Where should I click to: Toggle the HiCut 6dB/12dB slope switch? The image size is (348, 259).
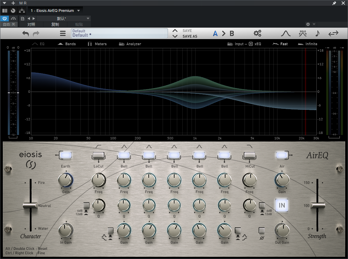(262, 205)
